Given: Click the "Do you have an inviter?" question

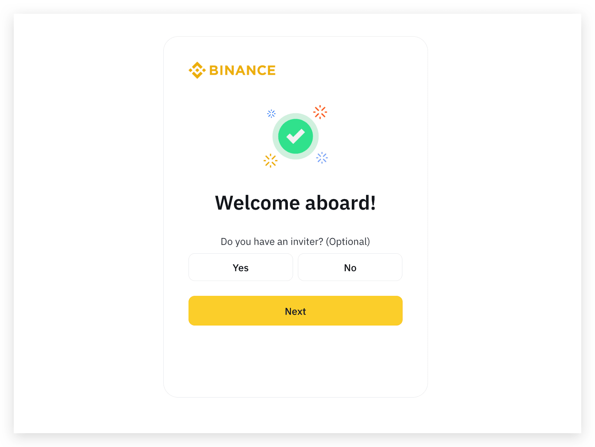Looking at the screenshot, I should coord(272,242).
